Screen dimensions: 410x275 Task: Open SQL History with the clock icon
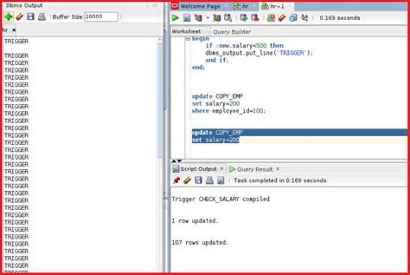(293, 18)
